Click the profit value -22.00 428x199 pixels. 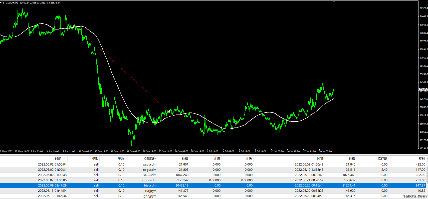pos(421,164)
